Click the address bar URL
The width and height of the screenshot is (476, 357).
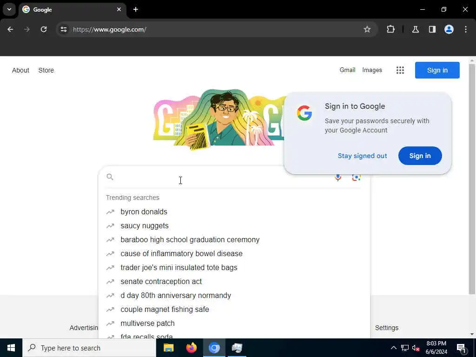[x=110, y=29]
